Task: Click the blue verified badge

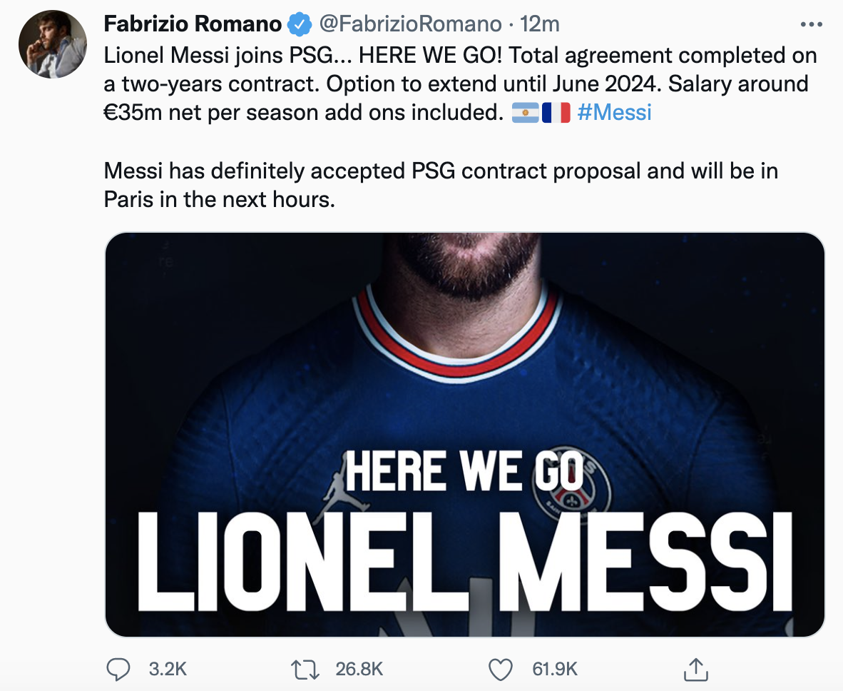Action: (298, 24)
